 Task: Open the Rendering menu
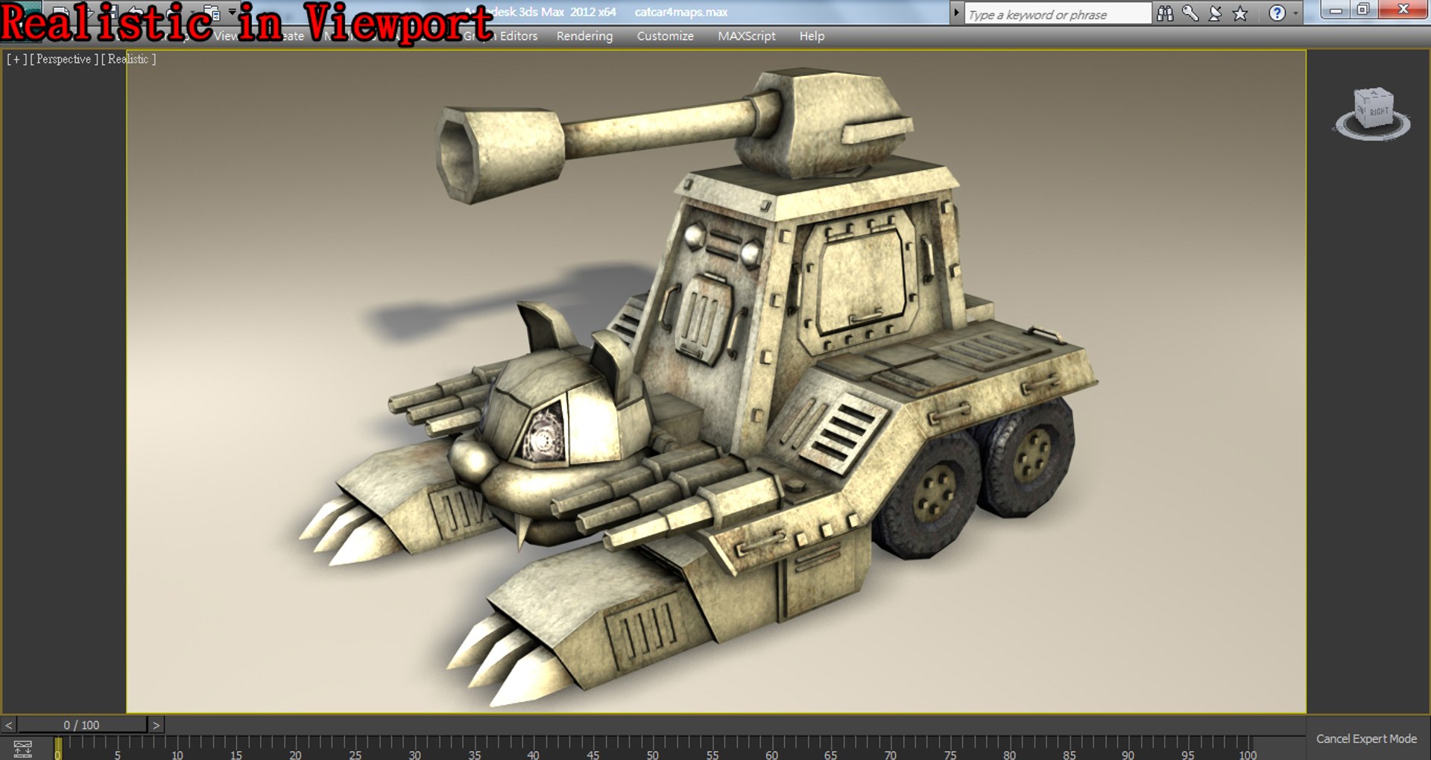(584, 36)
